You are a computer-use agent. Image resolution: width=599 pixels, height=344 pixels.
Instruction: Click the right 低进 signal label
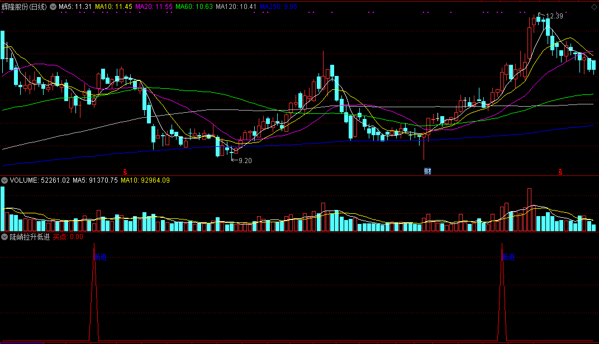click(x=508, y=257)
